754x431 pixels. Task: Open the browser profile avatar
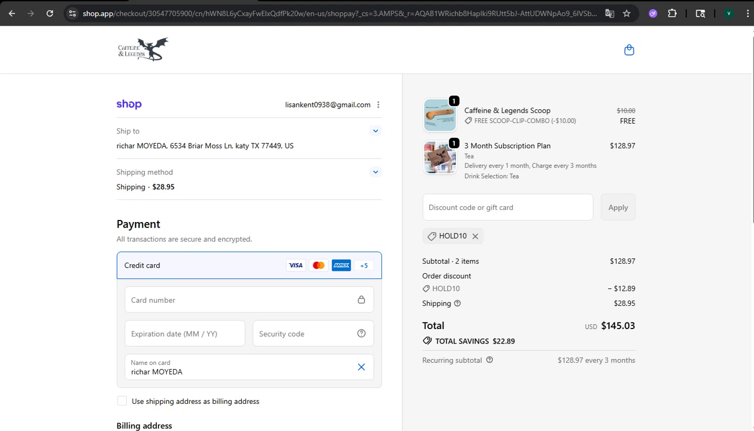tap(728, 14)
